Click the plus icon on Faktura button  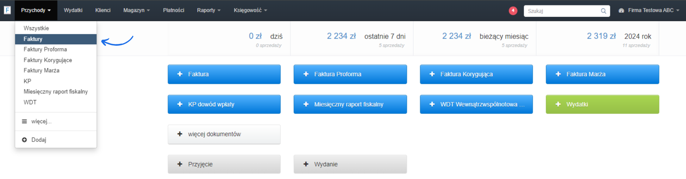click(180, 74)
